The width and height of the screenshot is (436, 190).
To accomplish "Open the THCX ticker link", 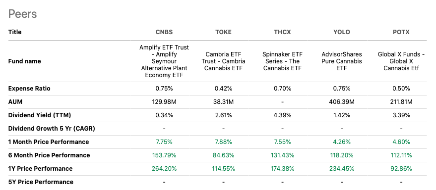I will [x=282, y=32].
